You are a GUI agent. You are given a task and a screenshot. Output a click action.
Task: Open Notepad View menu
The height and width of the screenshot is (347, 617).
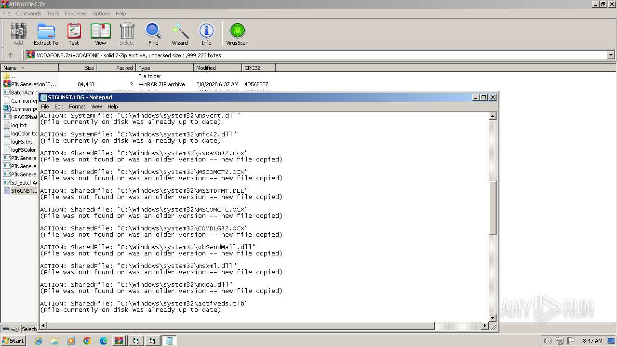coord(96,107)
